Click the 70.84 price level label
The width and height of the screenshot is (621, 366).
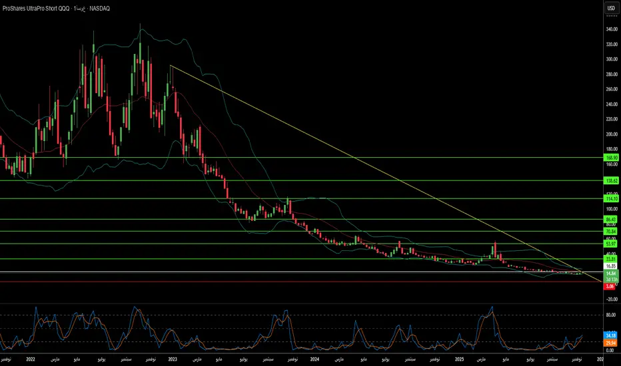coord(611,231)
